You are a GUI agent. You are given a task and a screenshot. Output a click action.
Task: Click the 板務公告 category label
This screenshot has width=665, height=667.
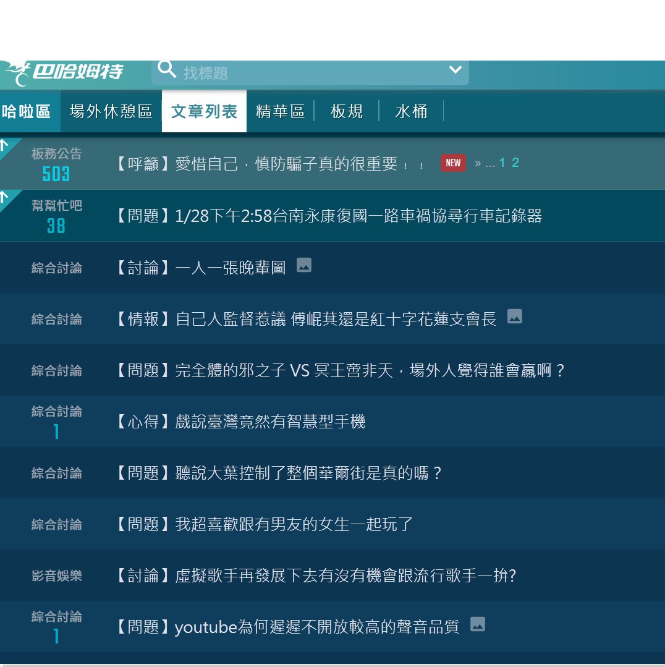point(57,153)
